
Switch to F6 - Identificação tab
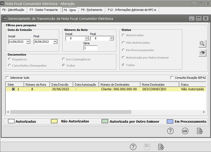coord(13,10)
